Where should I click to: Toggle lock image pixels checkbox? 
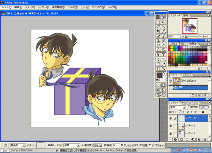click(184, 112)
